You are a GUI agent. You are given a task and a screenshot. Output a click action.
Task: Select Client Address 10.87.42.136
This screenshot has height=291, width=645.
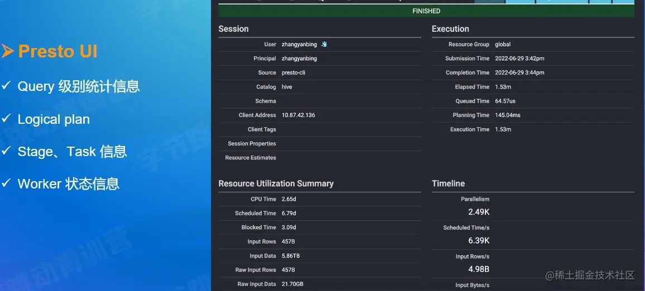pyautogui.click(x=299, y=115)
